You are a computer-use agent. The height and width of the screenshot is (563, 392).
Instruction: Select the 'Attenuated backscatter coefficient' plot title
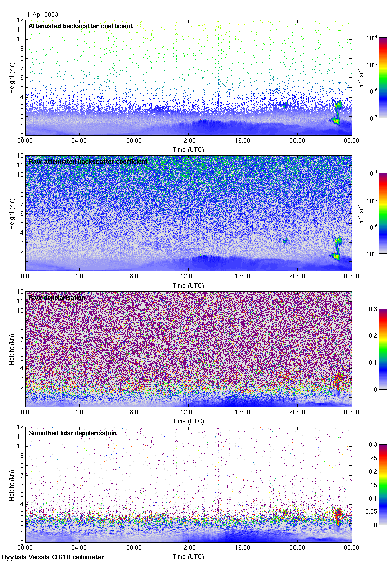(80, 26)
